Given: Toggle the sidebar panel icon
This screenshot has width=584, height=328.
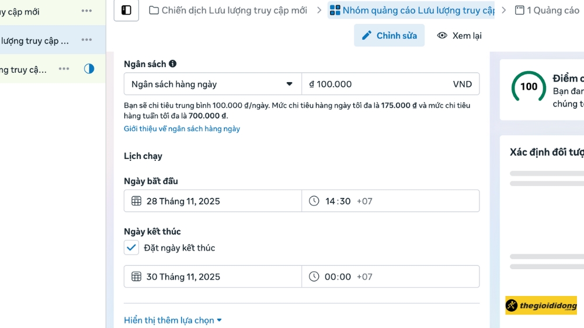Looking at the screenshot, I should 126,10.
